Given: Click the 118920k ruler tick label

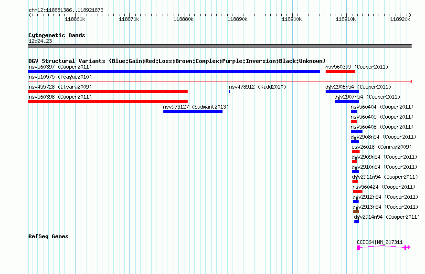Looking at the screenshot, I should tap(400, 19).
